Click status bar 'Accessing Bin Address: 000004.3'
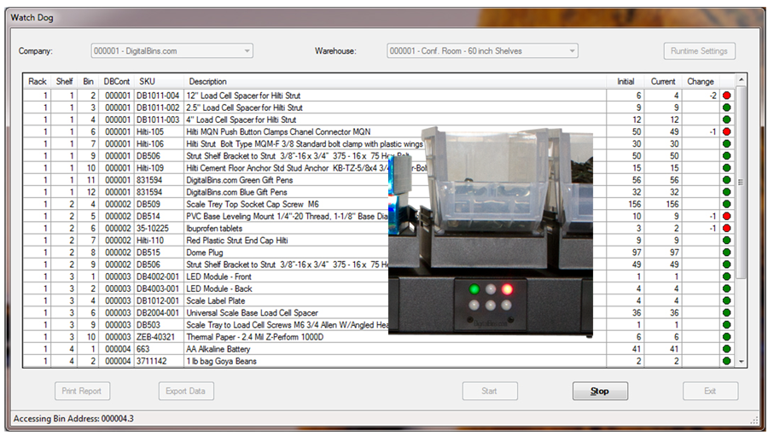Image resolution: width=768 pixels, height=436 pixels. [73, 419]
